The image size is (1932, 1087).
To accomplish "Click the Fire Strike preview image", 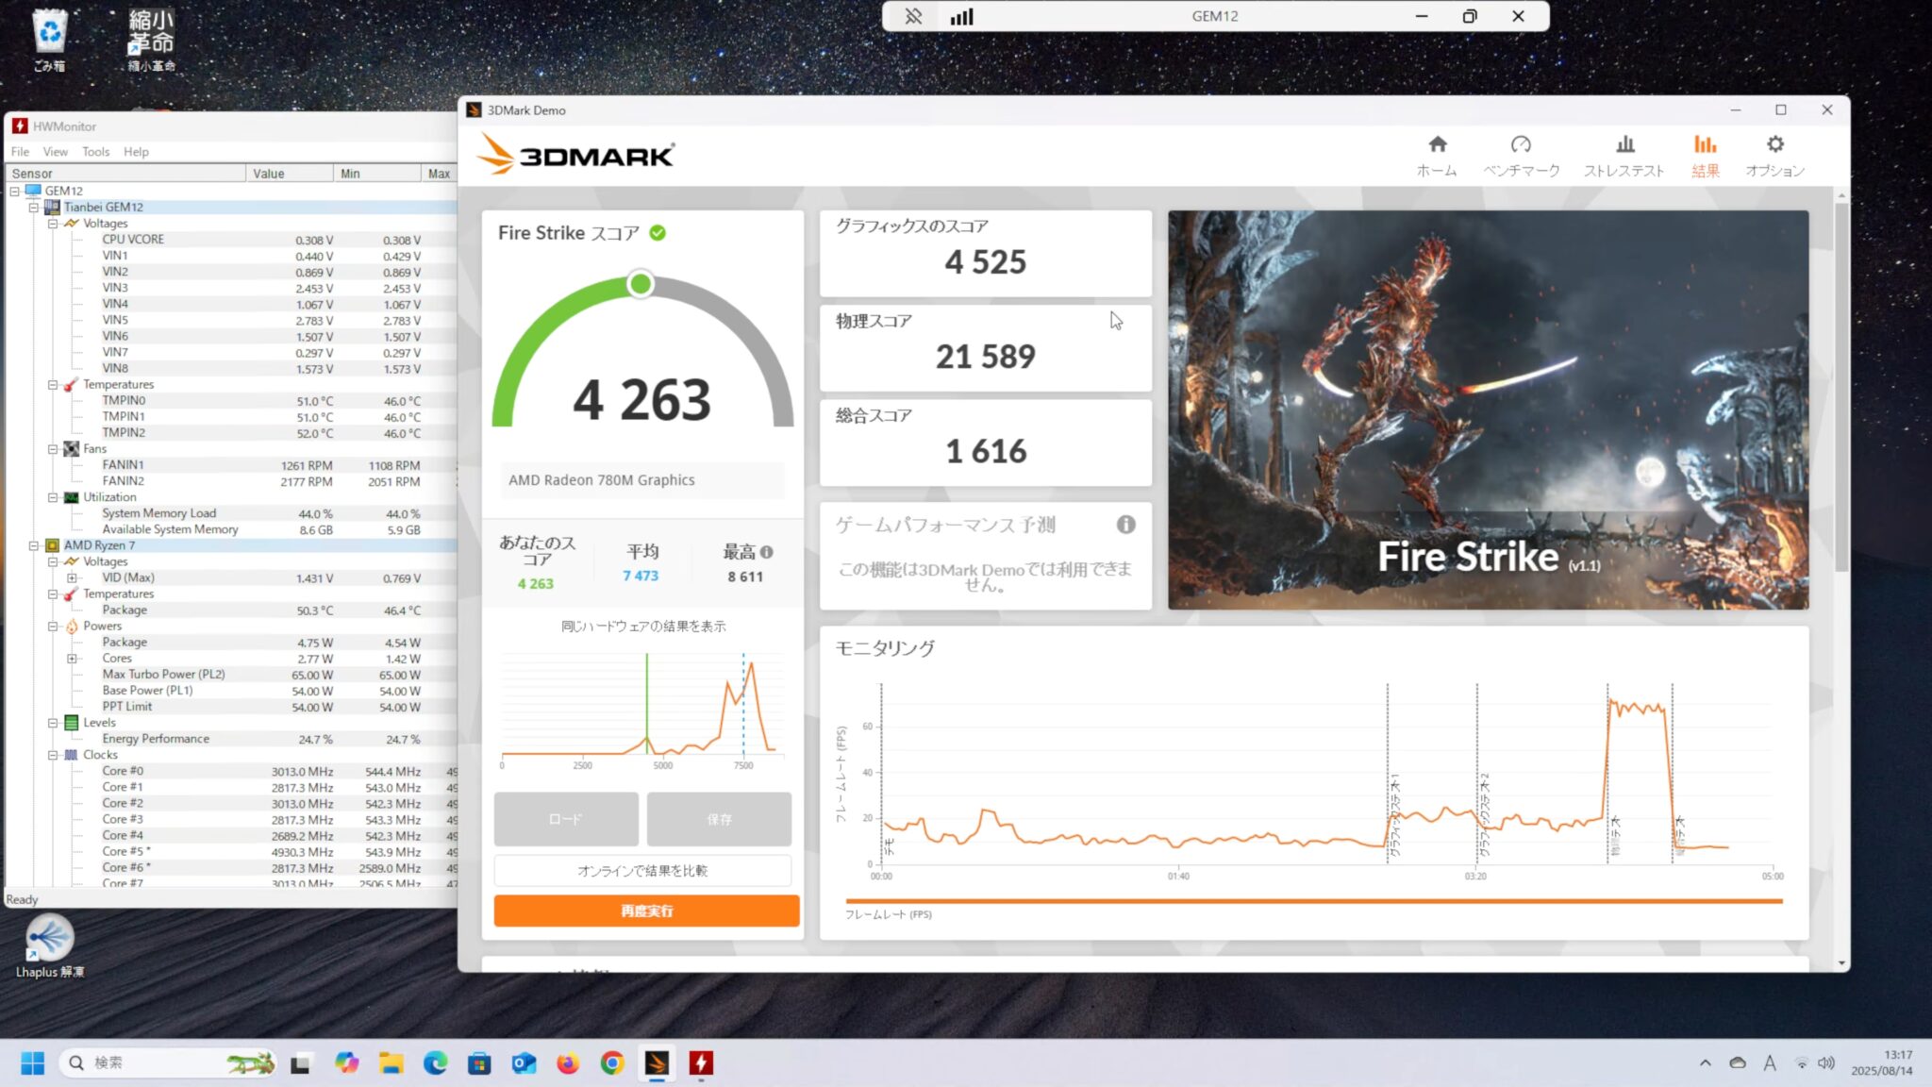I will [1488, 410].
